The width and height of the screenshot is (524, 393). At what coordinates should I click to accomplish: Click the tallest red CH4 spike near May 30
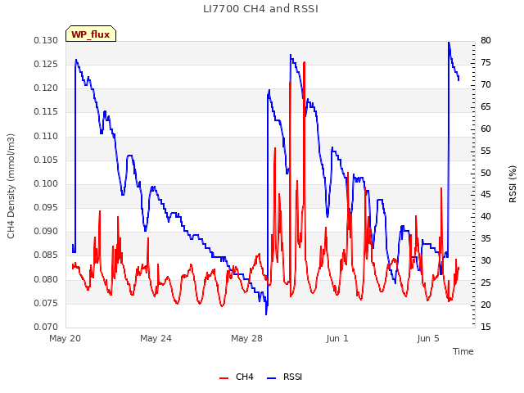[304, 63]
